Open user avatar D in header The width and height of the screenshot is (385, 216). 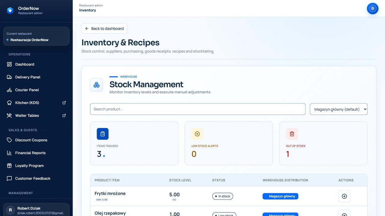click(373, 8)
